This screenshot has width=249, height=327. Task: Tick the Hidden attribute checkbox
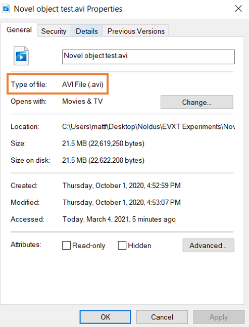122,246
